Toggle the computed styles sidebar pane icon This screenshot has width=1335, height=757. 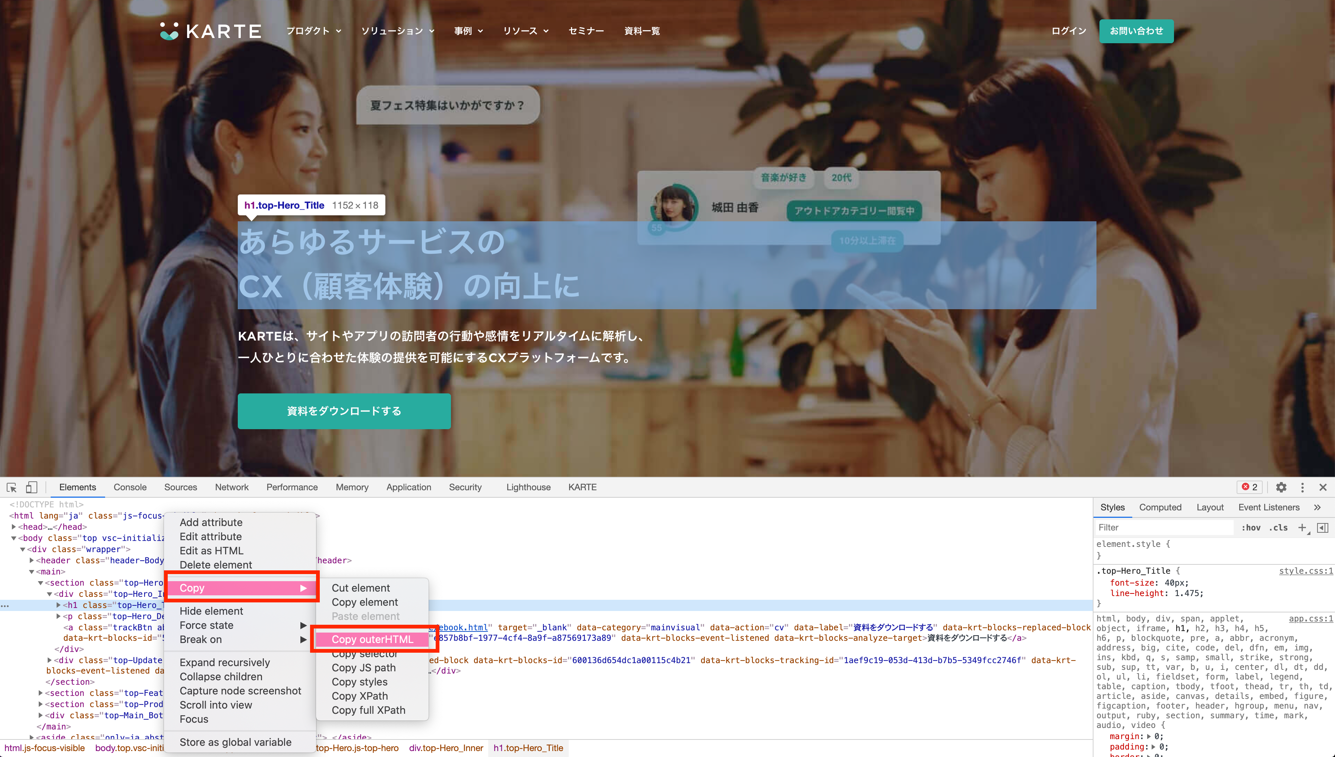(x=1323, y=528)
